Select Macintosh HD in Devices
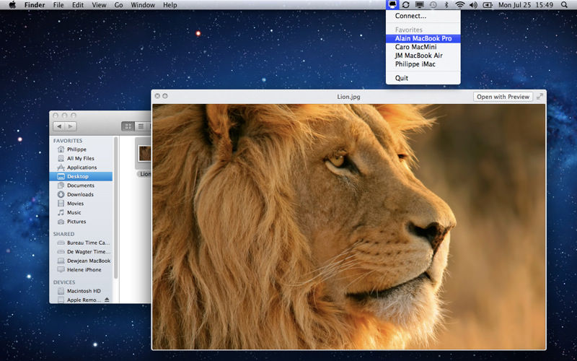This screenshot has width=577, height=361. pos(81,291)
